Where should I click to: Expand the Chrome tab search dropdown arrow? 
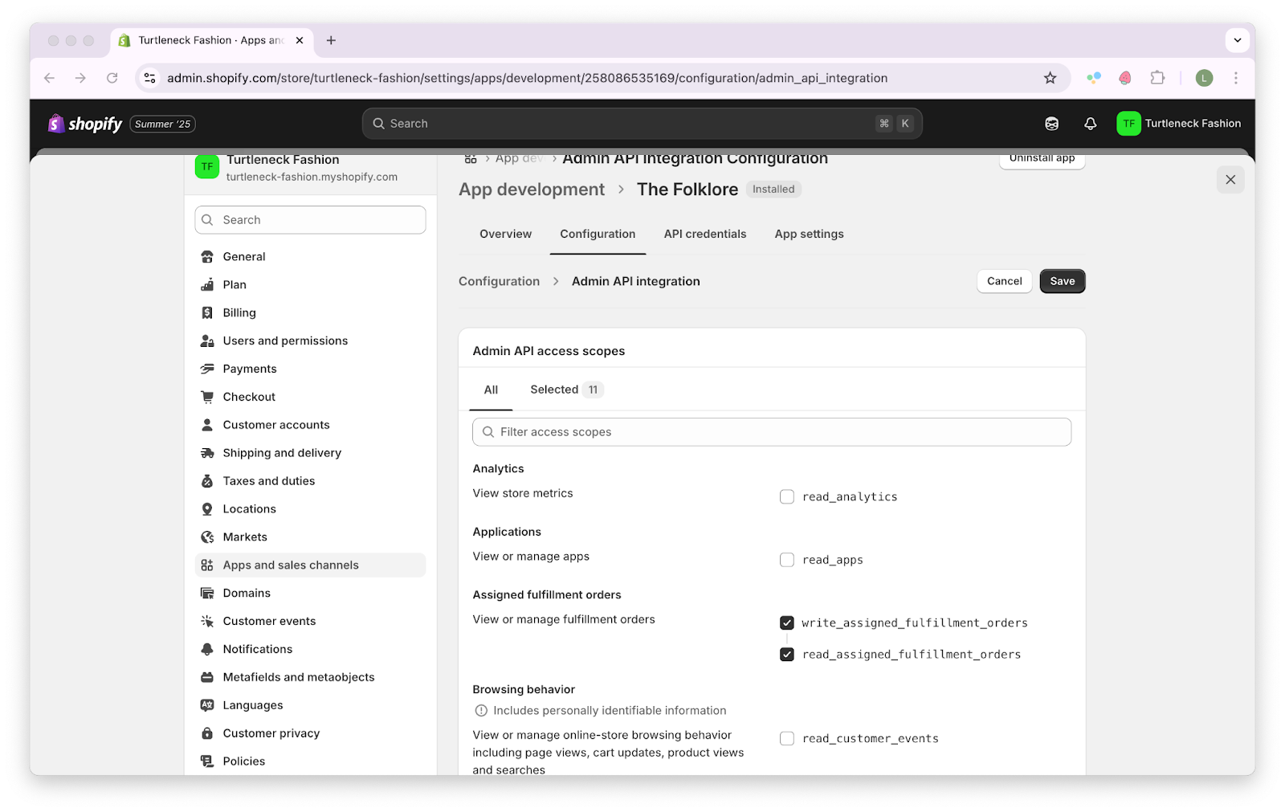coord(1237,40)
